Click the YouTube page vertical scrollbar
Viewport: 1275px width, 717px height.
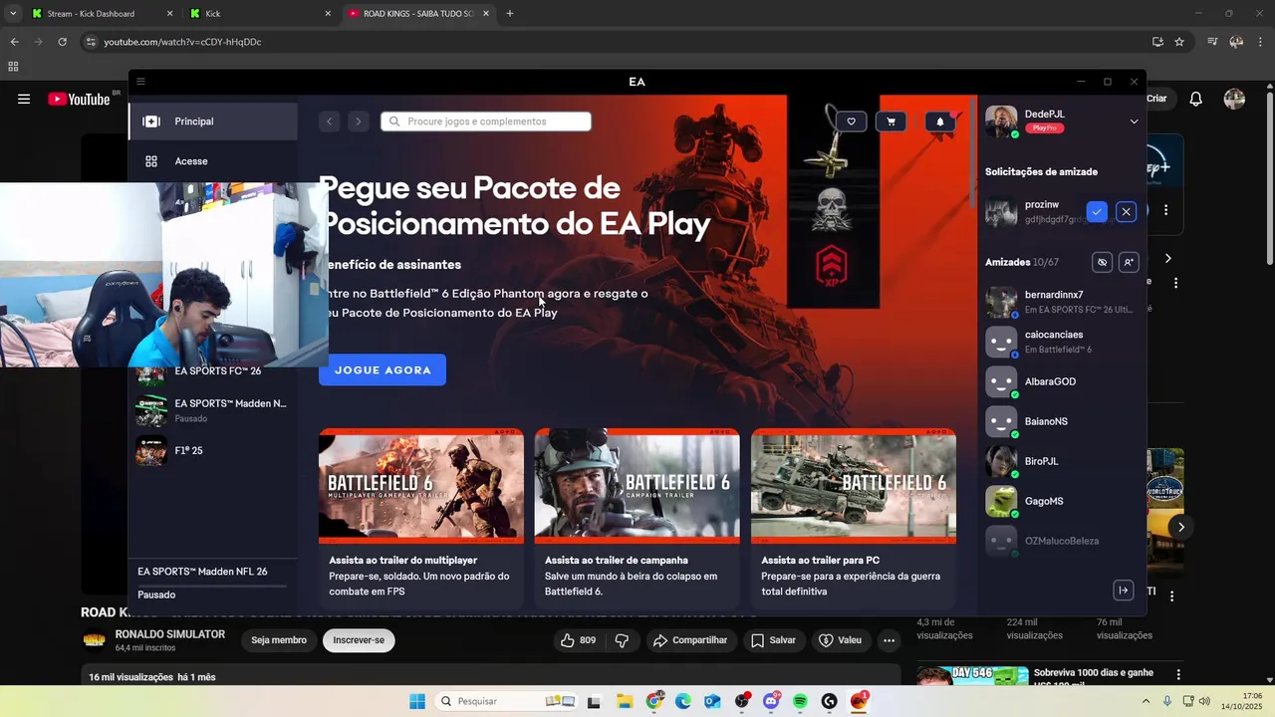(1269, 179)
